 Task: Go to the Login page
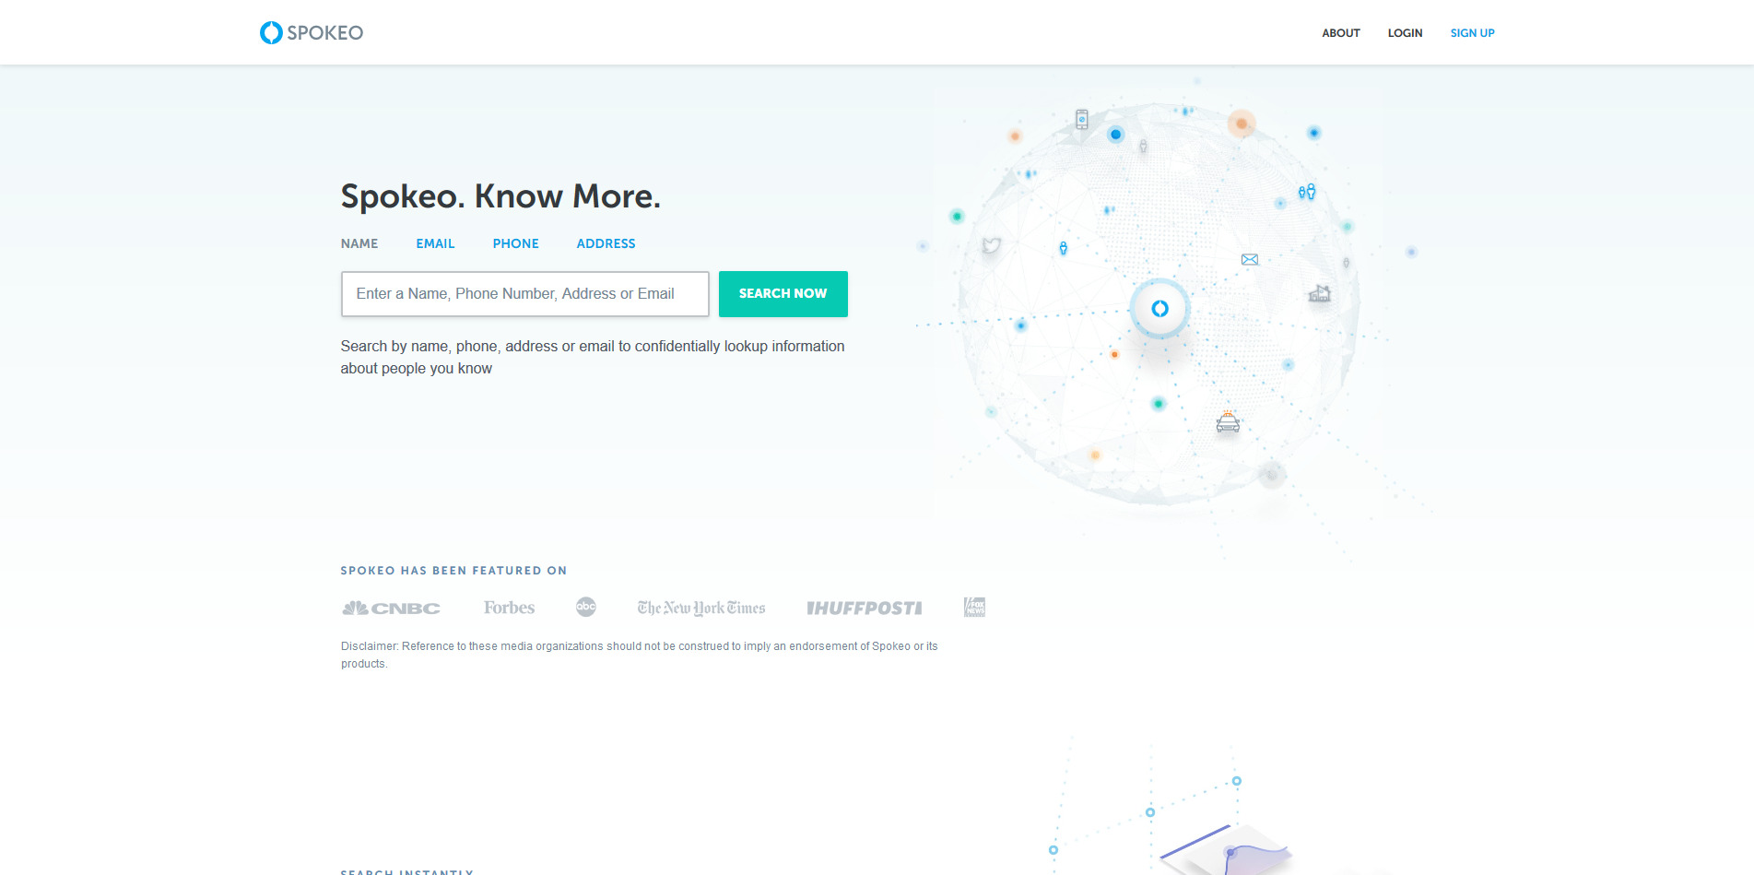click(x=1405, y=33)
